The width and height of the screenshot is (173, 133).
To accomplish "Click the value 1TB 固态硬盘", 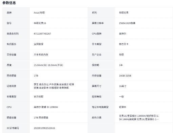I will pyautogui.click(x=41, y=117).
